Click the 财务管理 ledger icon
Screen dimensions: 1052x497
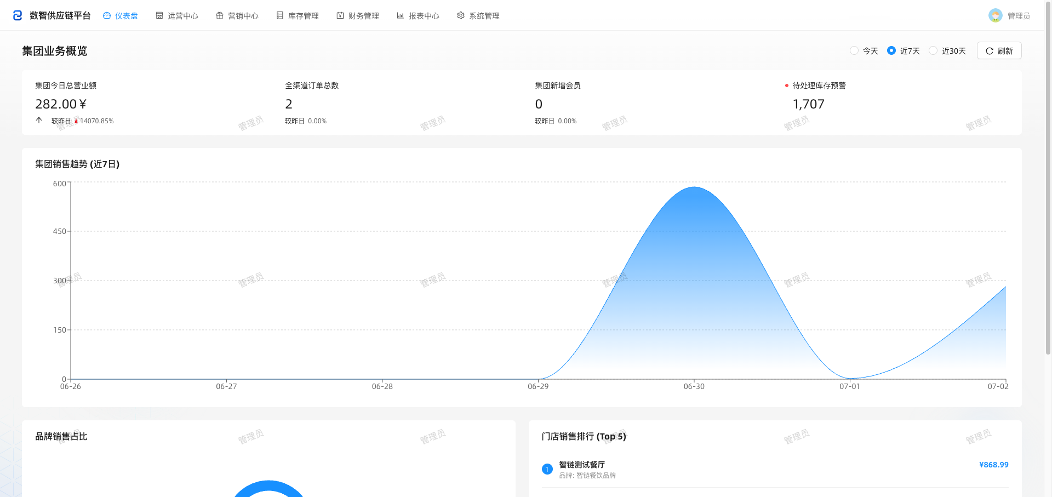340,16
